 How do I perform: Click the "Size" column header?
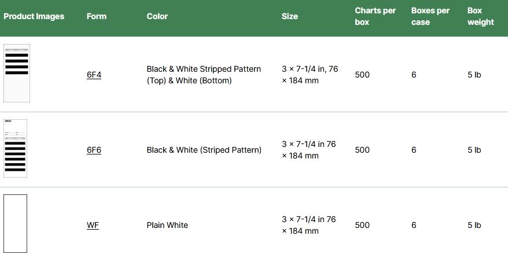[290, 16]
